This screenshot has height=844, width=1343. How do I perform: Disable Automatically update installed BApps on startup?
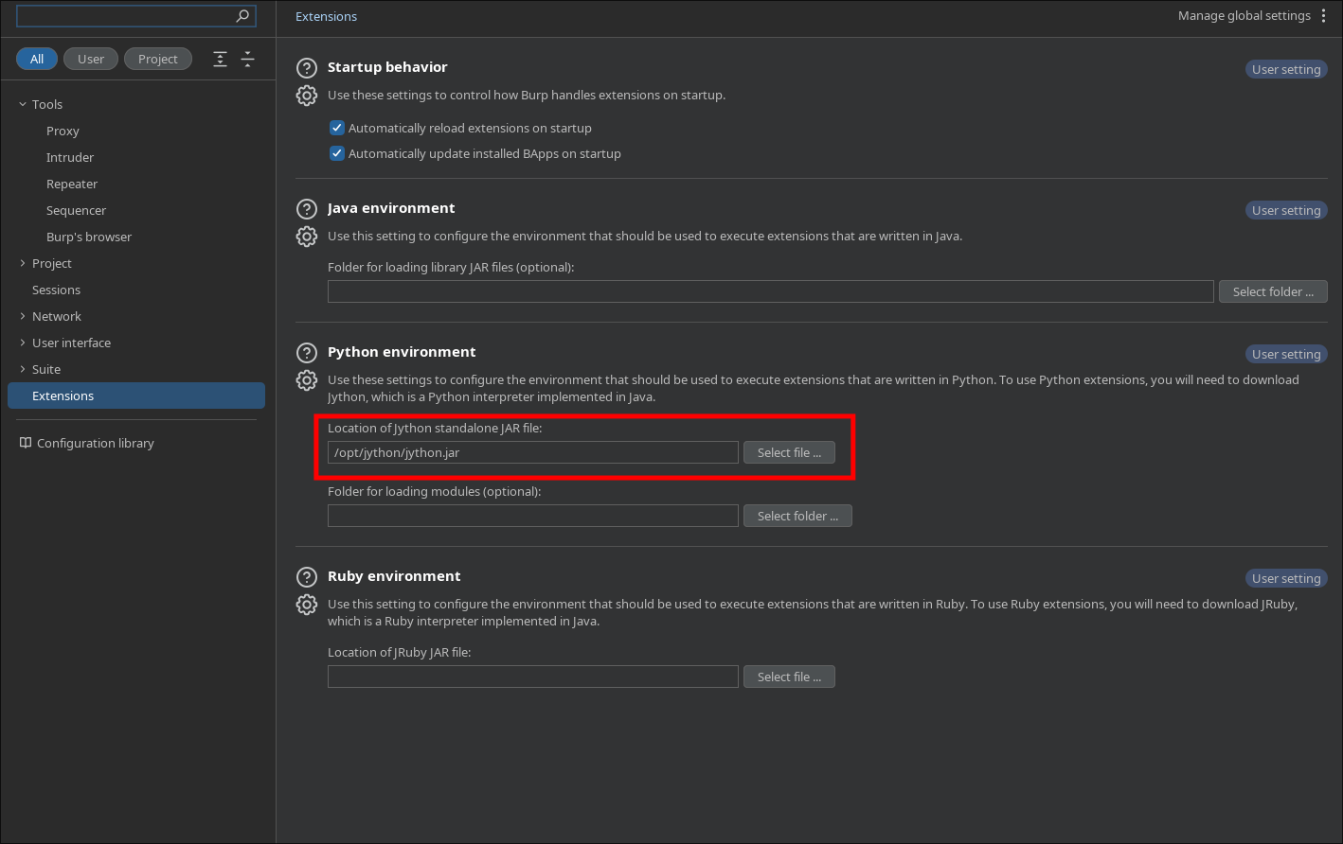pyautogui.click(x=336, y=153)
